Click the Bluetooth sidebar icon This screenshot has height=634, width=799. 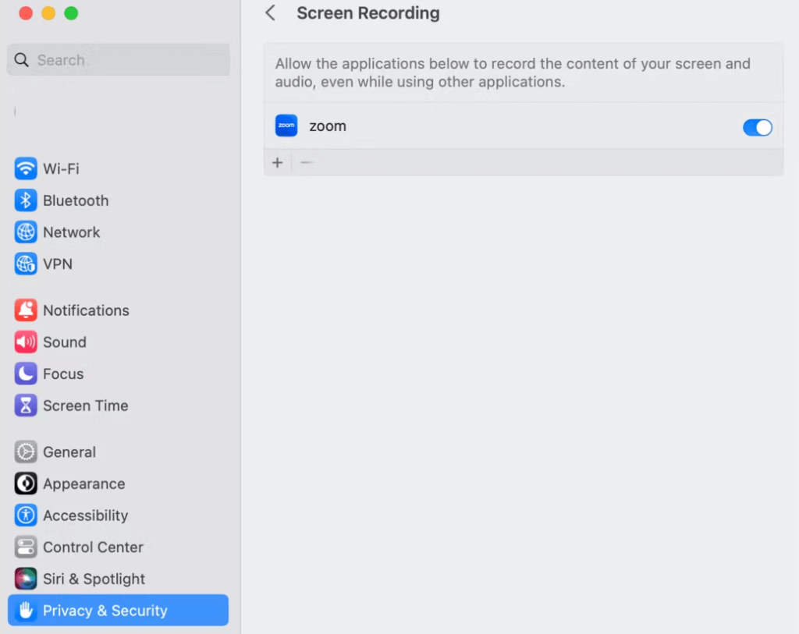[26, 200]
